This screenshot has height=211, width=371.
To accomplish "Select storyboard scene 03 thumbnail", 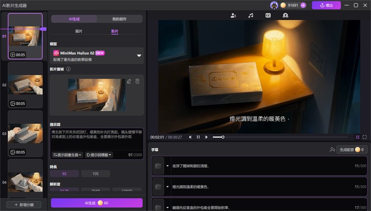I will [25, 134].
